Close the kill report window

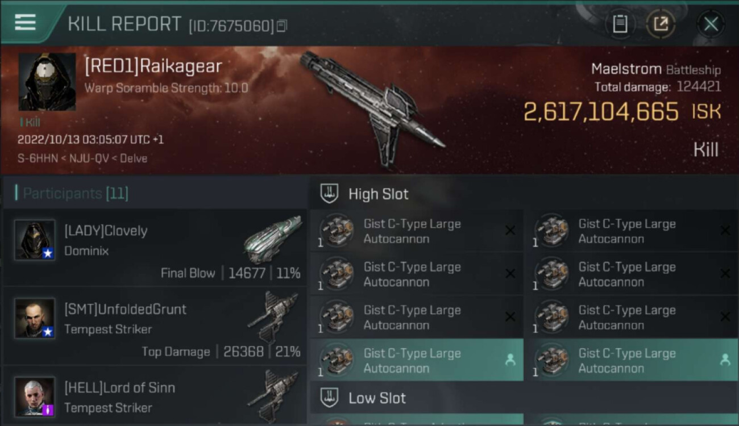[711, 24]
